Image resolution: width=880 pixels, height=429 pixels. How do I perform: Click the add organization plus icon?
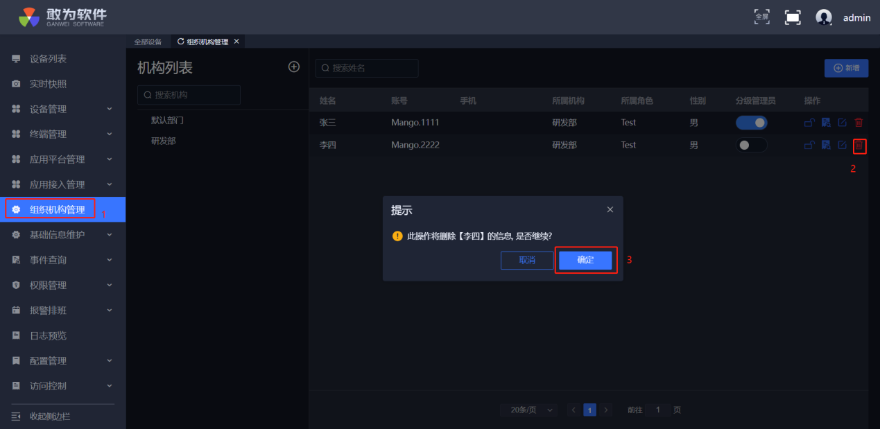point(294,67)
